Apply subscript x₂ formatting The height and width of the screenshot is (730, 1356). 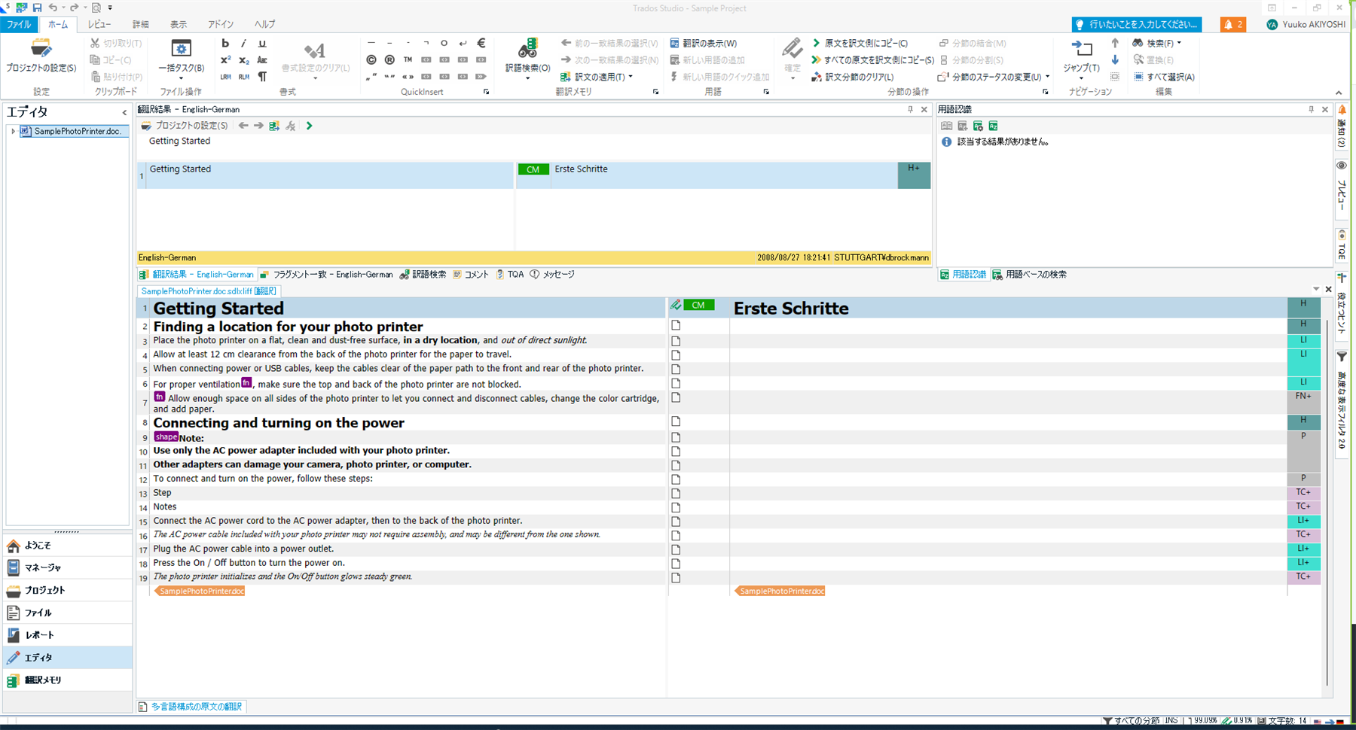point(243,60)
